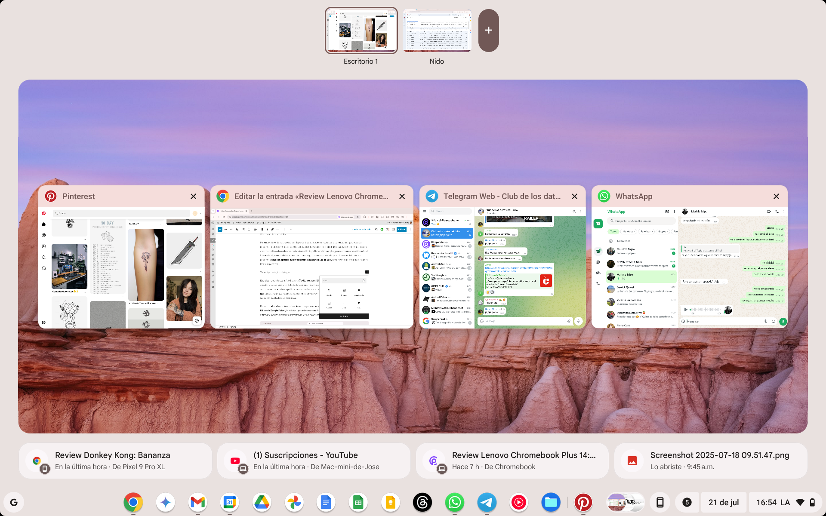Open quick settings at 16:54 clock
The height and width of the screenshot is (516, 826).
(785, 502)
